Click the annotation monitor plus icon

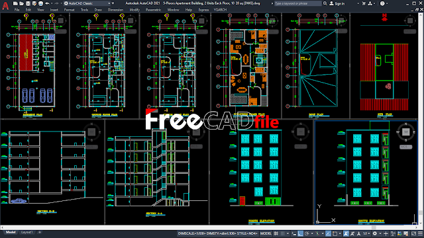point(386,233)
